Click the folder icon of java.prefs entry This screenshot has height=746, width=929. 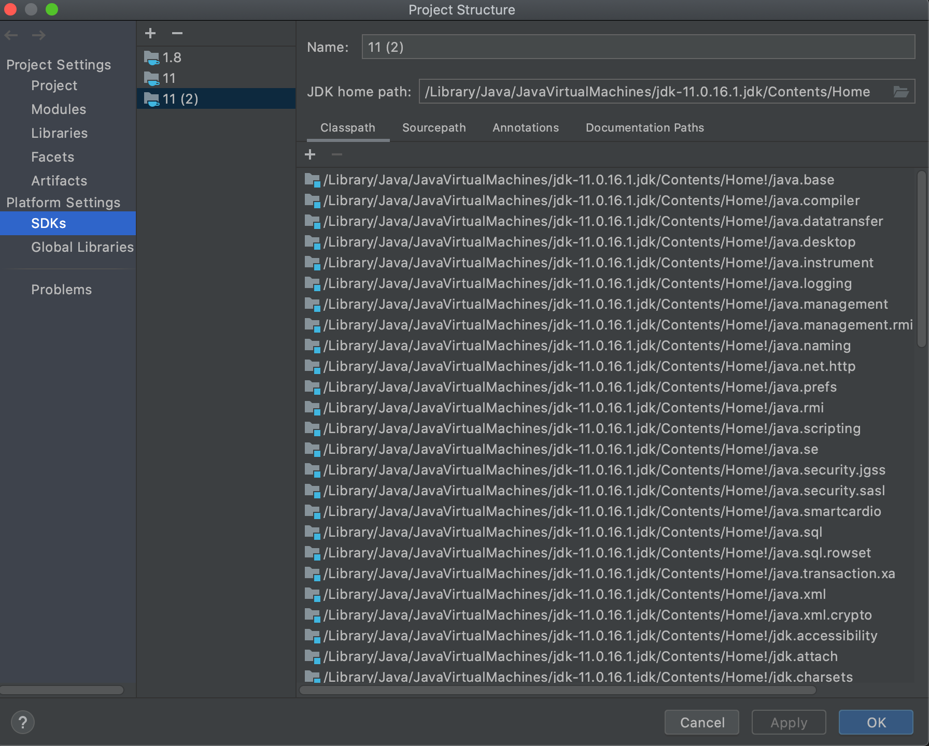tap(312, 388)
